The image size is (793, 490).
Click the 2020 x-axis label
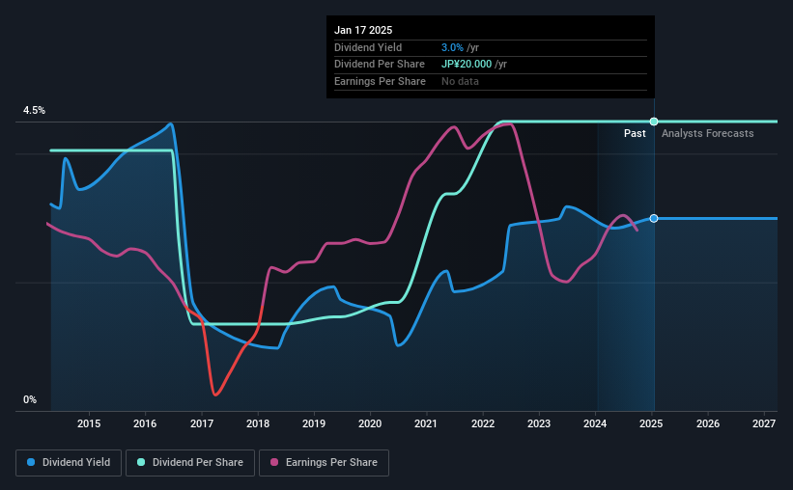pyautogui.click(x=370, y=423)
